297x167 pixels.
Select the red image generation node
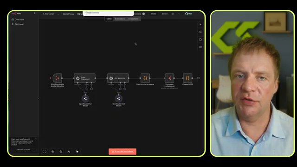tap(169, 78)
